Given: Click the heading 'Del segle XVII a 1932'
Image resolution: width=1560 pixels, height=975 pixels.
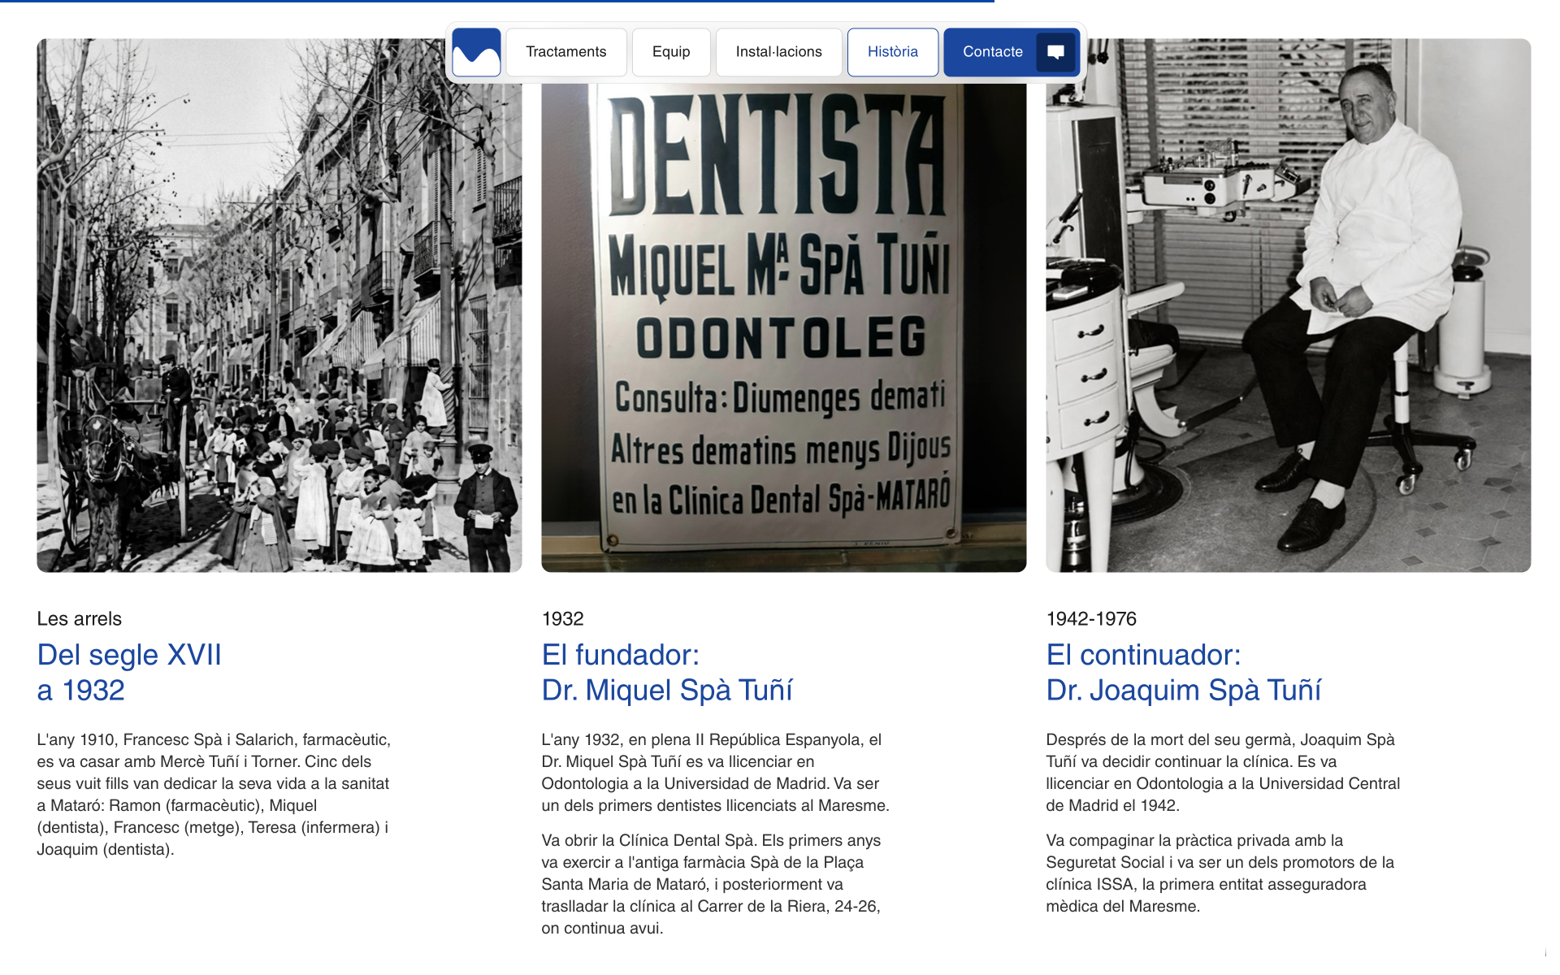Looking at the screenshot, I should click(129, 672).
